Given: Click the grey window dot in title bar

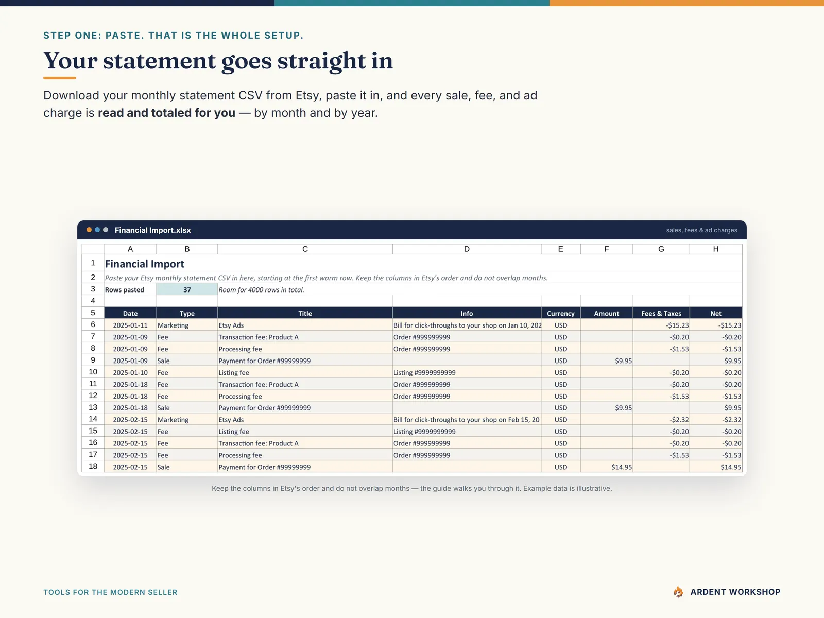Looking at the screenshot, I should pyautogui.click(x=106, y=230).
